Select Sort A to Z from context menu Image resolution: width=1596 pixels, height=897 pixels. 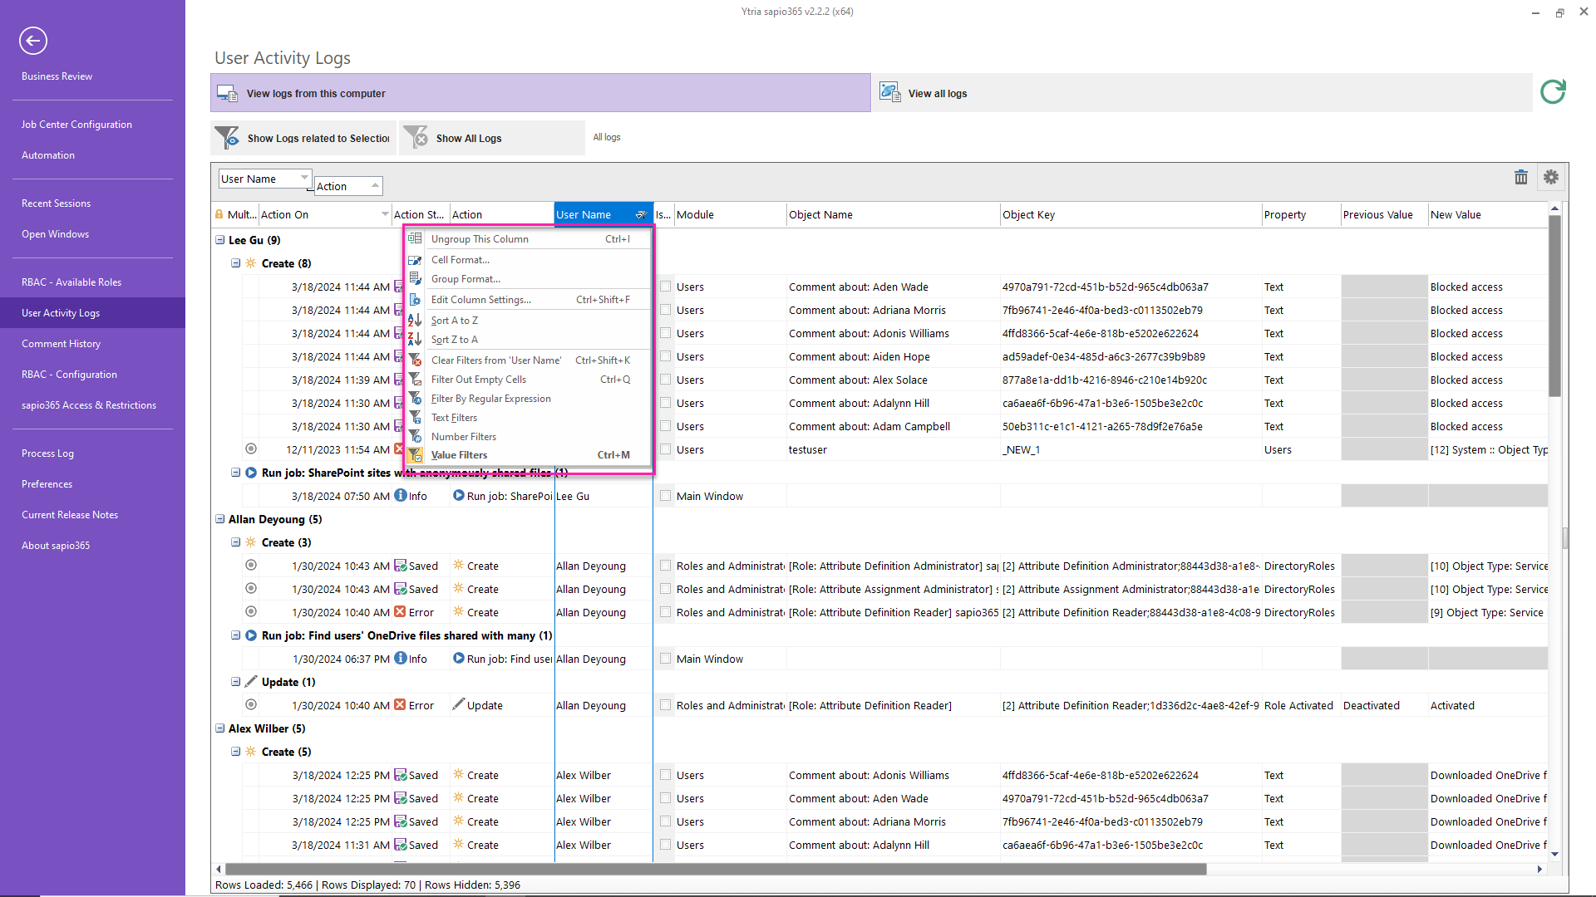tap(455, 320)
